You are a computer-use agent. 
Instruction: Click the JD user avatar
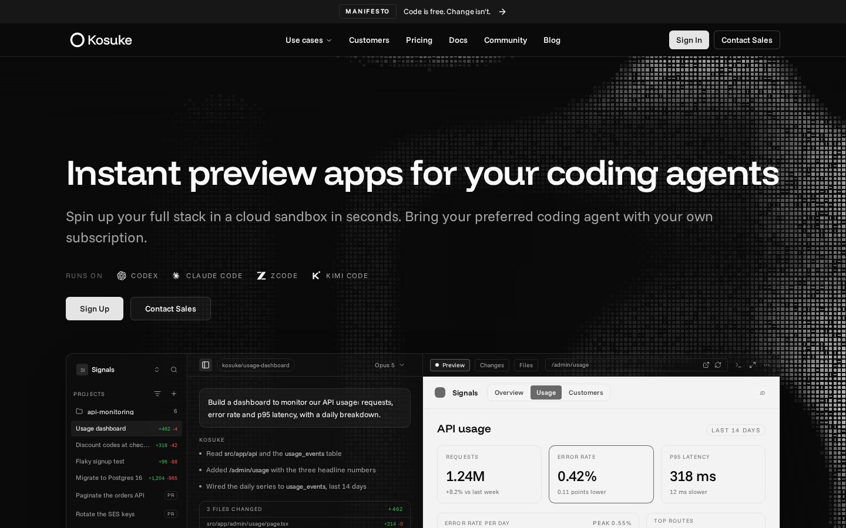(762, 393)
